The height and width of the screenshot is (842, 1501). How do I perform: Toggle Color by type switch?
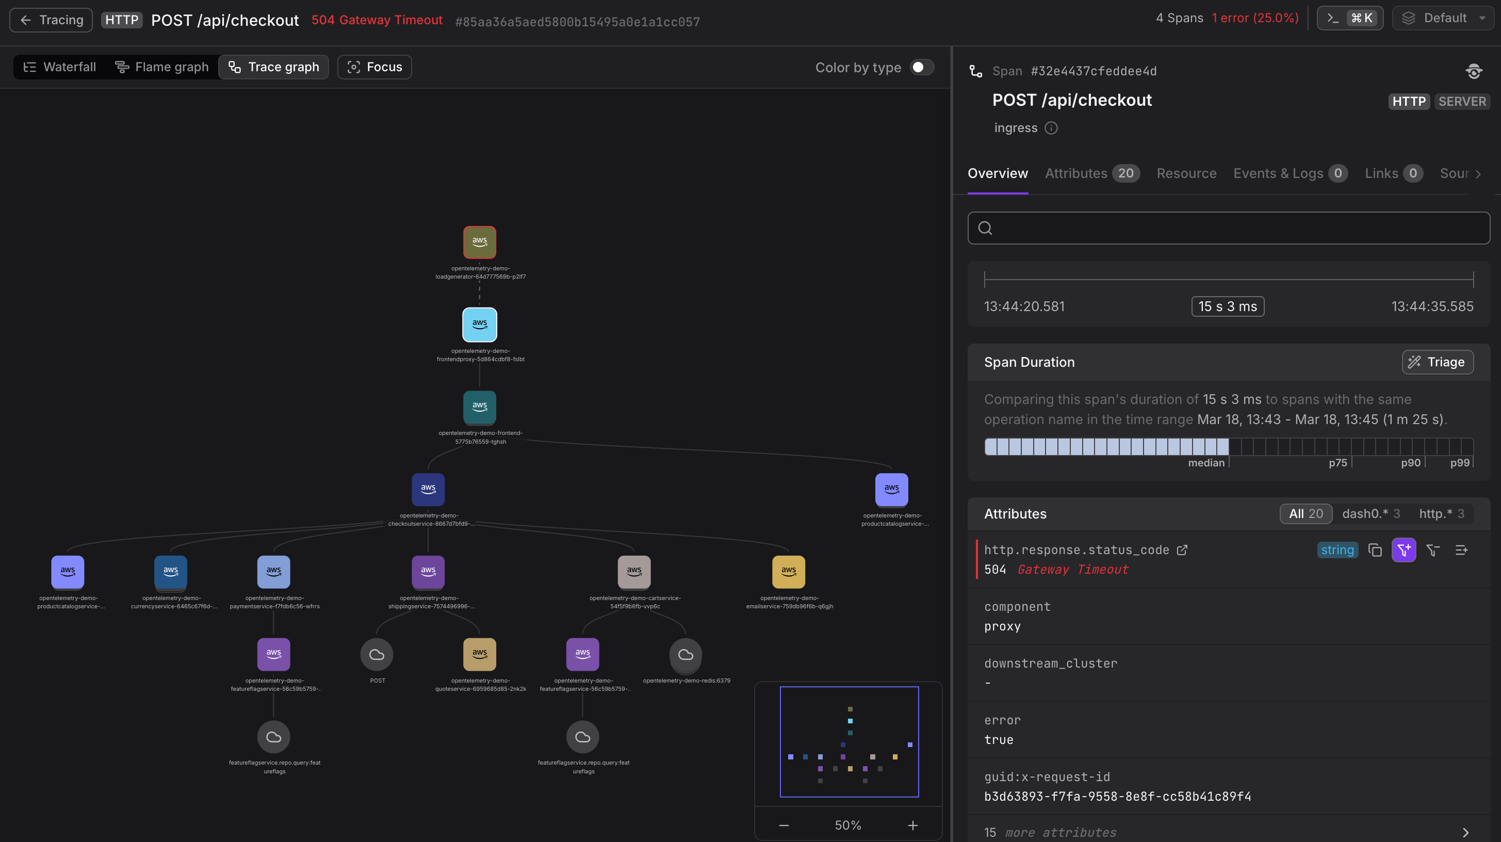coord(922,67)
